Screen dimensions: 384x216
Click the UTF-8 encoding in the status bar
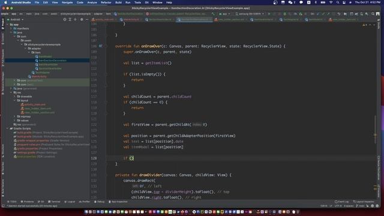[x=338, y=206]
